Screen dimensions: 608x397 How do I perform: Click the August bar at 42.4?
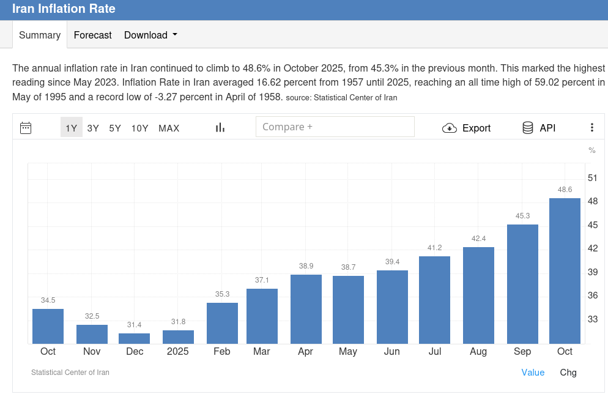478,295
